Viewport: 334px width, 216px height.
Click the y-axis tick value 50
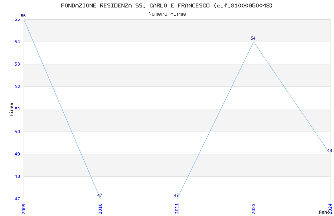[17, 132]
